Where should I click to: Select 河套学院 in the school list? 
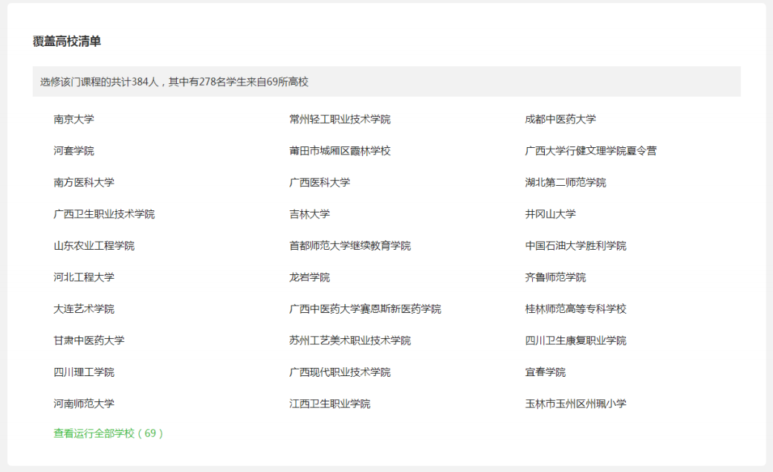pyautogui.click(x=74, y=151)
